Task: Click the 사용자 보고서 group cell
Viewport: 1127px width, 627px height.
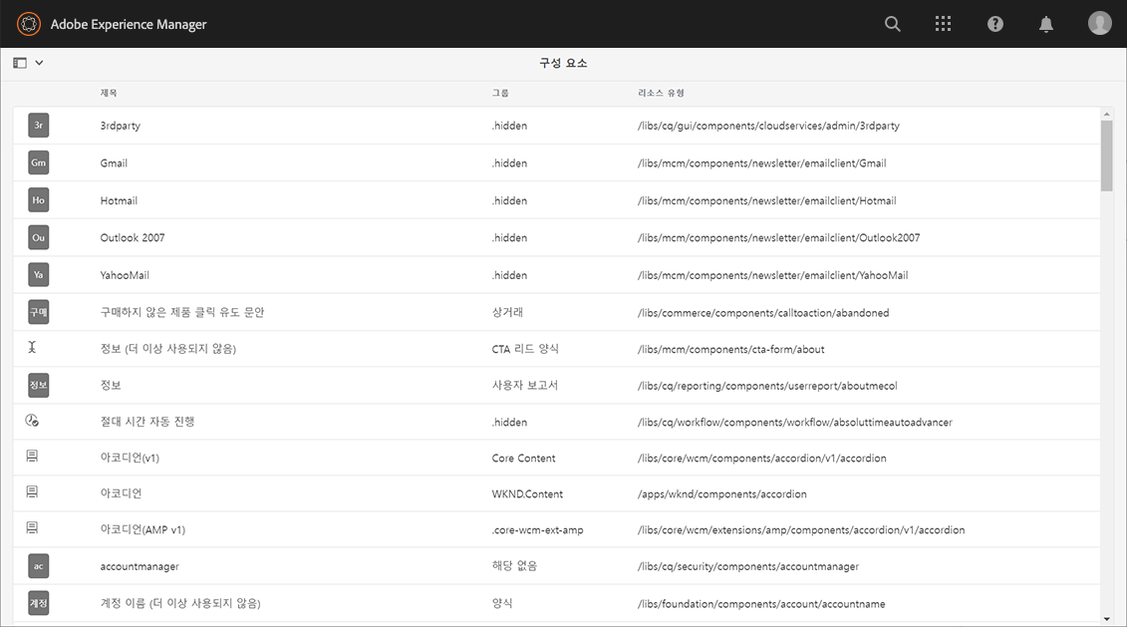Action: 525,386
